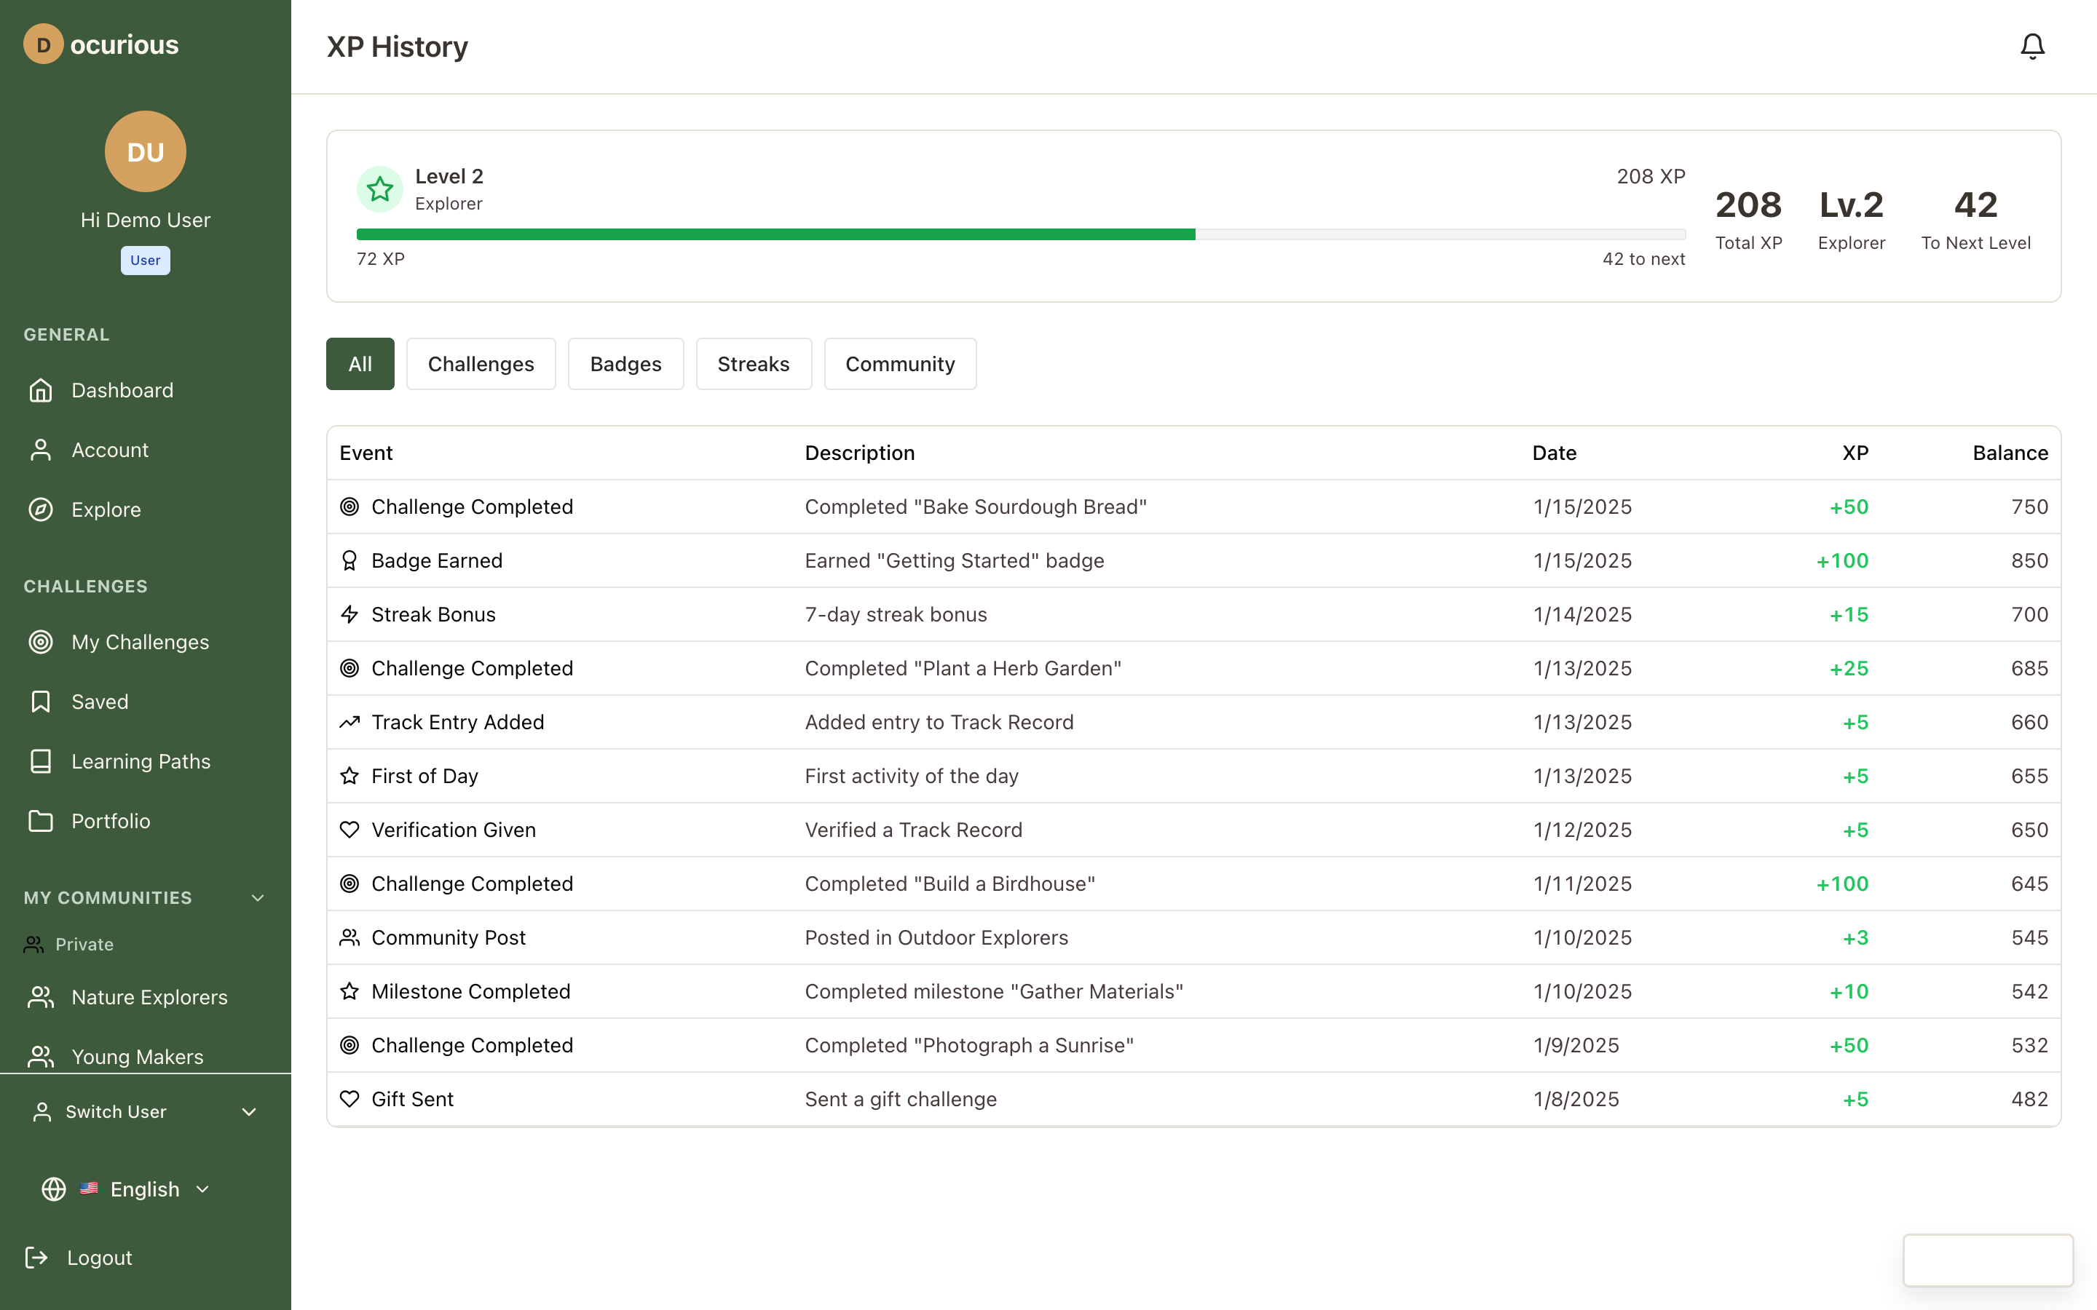
Task: Click the language globe icon
Action: click(54, 1188)
